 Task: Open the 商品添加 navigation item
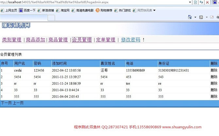coord(35,40)
